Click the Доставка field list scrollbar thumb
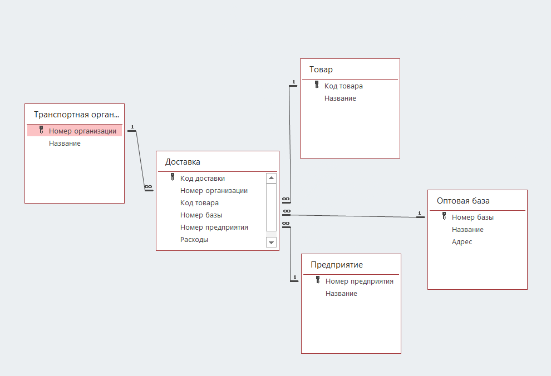Image resolution: width=551 pixels, height=376 pixels. tap(271, 207)
